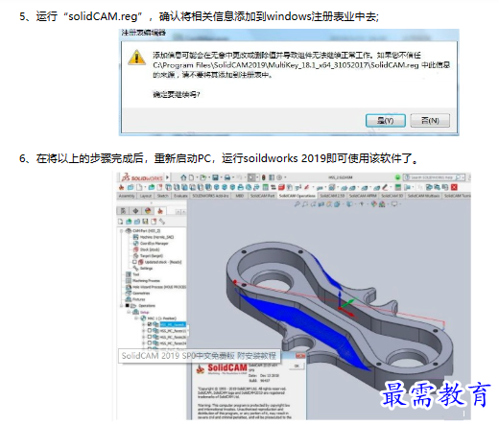Click the Select cursor tool icon
The height and width of the screenshot is (425, 499).
pos(251,177)
